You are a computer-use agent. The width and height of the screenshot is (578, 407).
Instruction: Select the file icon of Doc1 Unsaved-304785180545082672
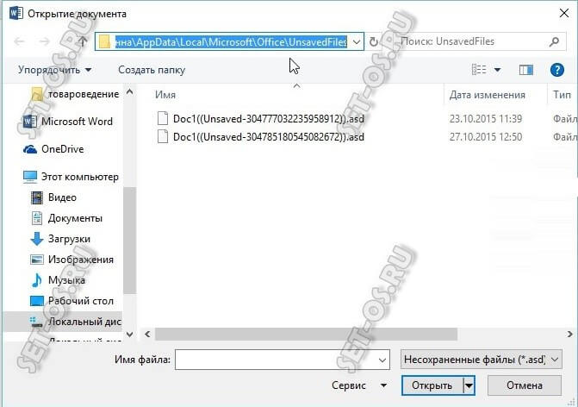[163, 136]
